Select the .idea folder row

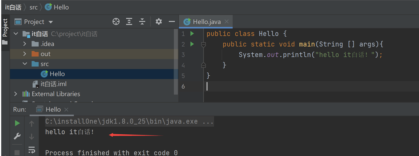click(x=92, y=44)
